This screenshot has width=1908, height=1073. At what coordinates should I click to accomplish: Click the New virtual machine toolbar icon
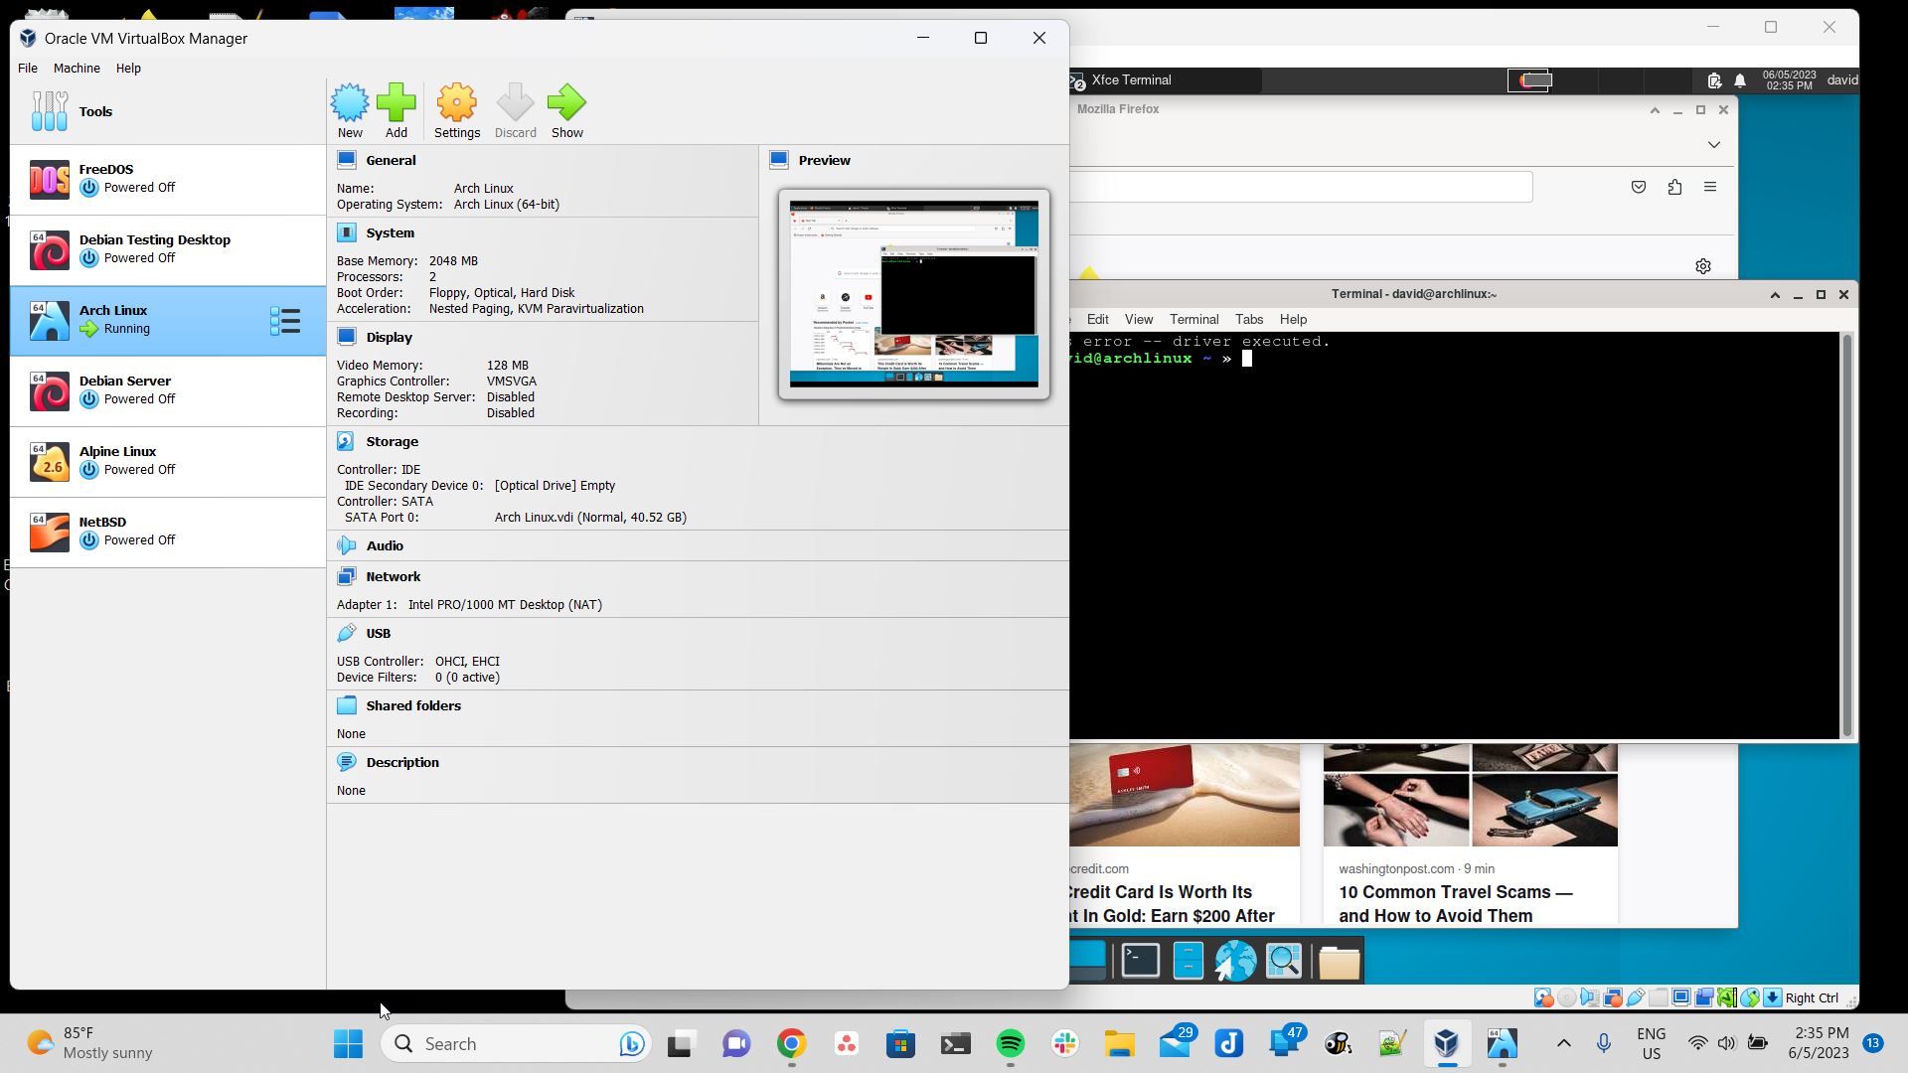[x=350, y=109]
